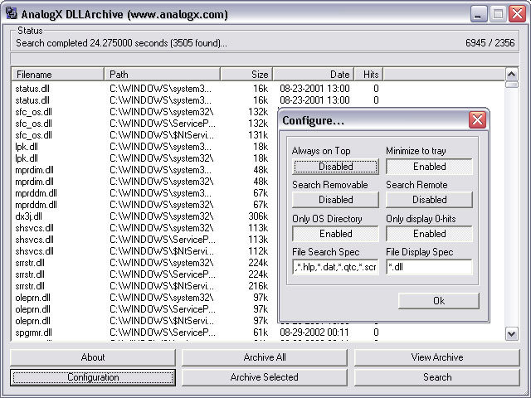Click the 6945 / 2356 counter
This screenshot has height=398, width=531.
click(490, 43)
